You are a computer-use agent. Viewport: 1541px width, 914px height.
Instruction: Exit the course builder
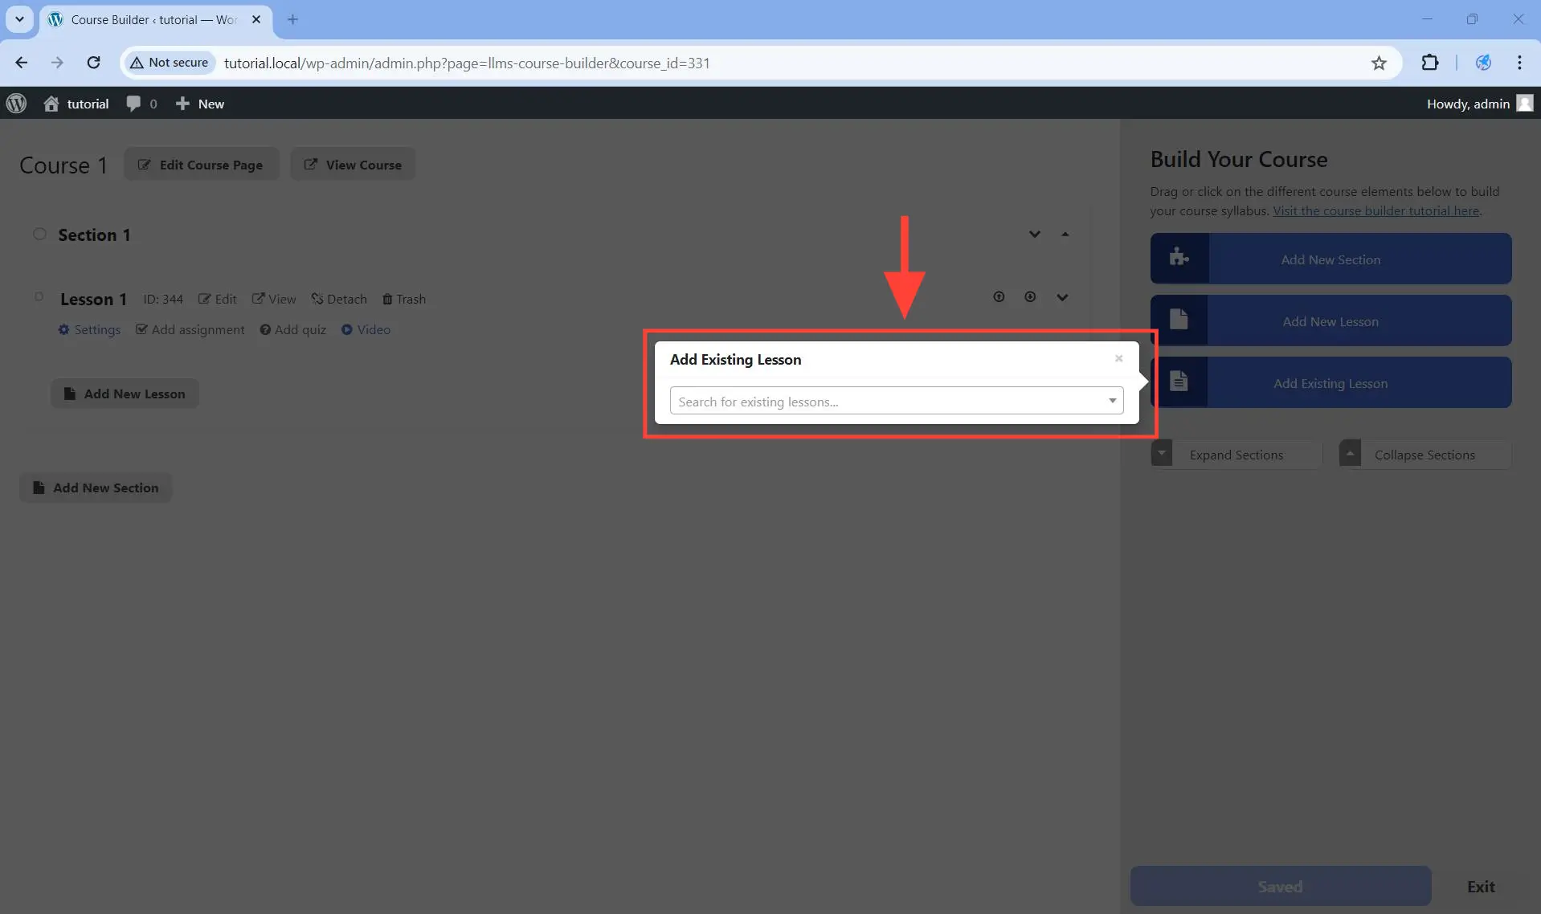pos(1481,886)
